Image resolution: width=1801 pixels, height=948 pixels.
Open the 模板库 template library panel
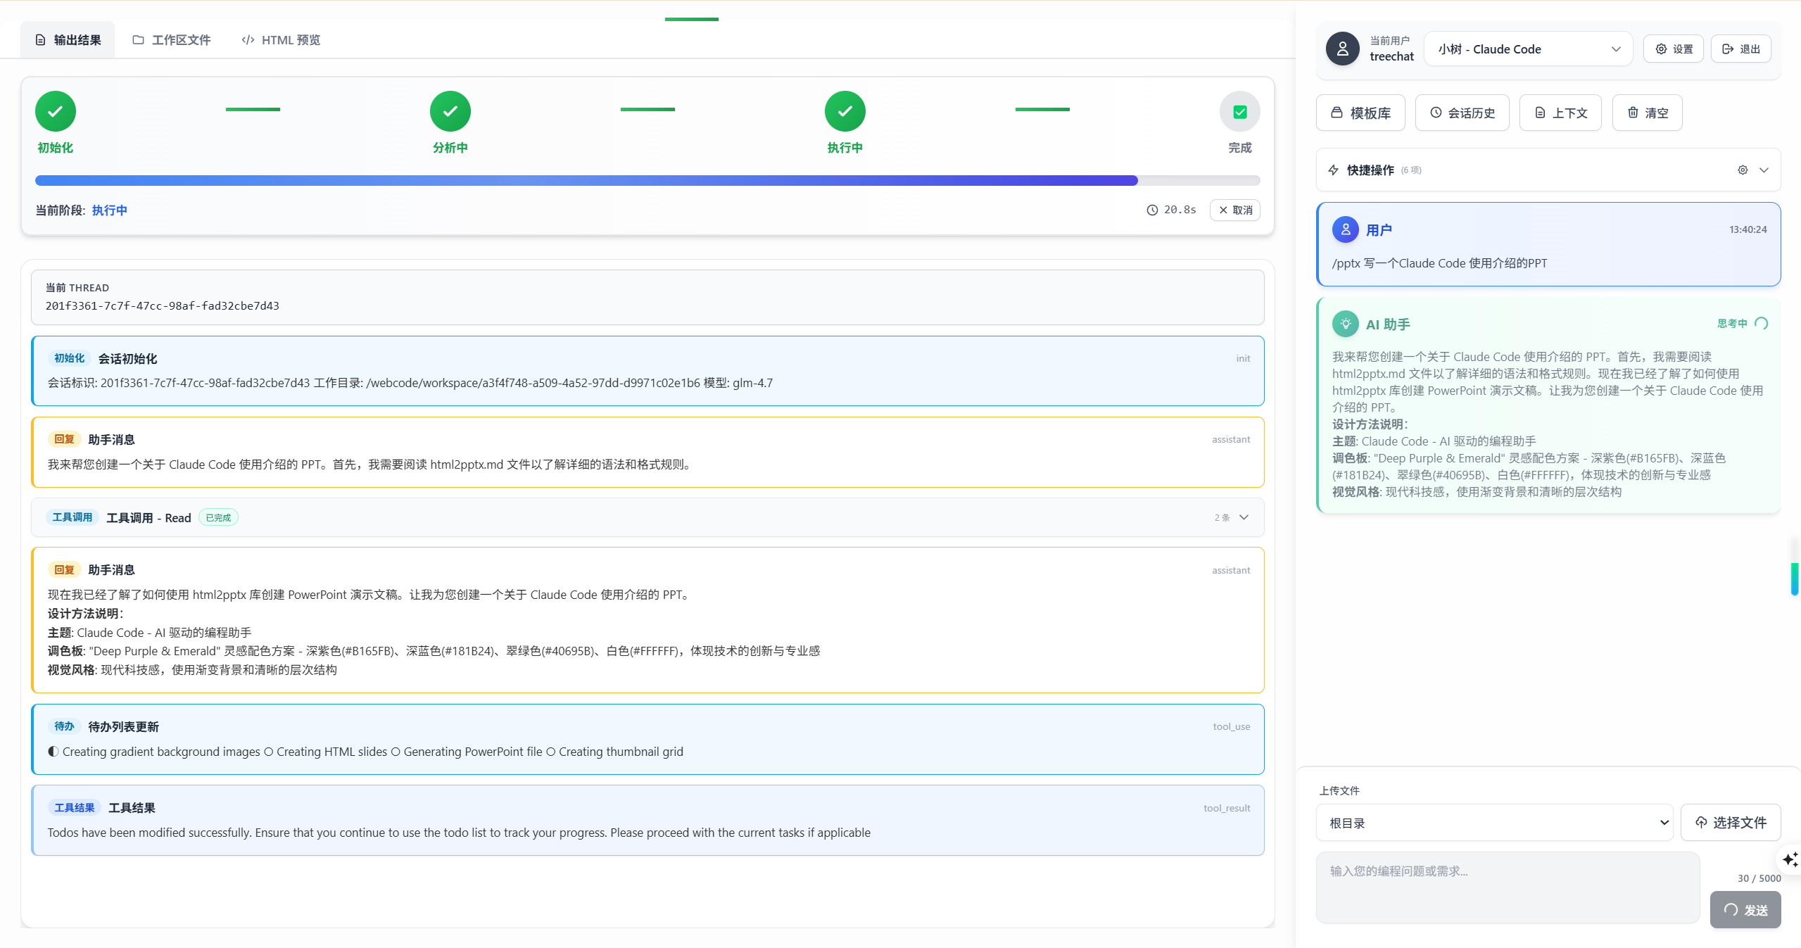[1360, 113]
